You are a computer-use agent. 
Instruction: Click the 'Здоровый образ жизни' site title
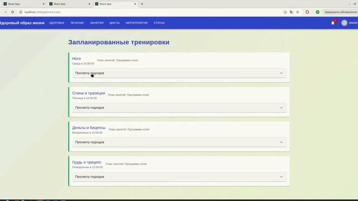click(22, 23)
